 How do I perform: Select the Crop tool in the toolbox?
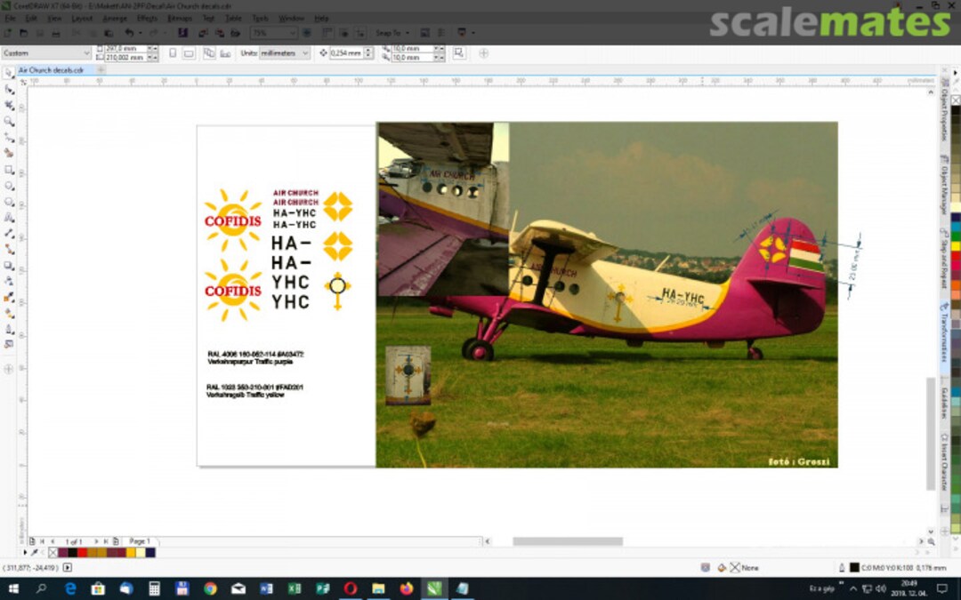point(9,105)
